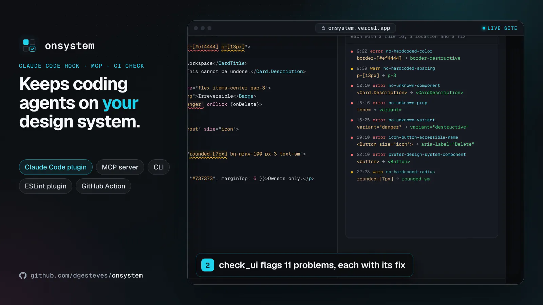Screen dimensions: 543x305
Task: Click the "Keeps coding agents" headline
Action: [x=80, y=103]
